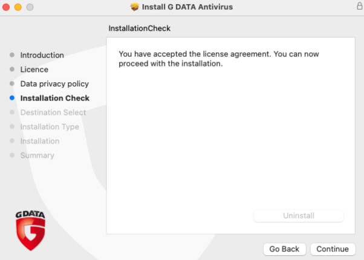
Task: Click the Installation Type step
Action: (x=50, y=127)
